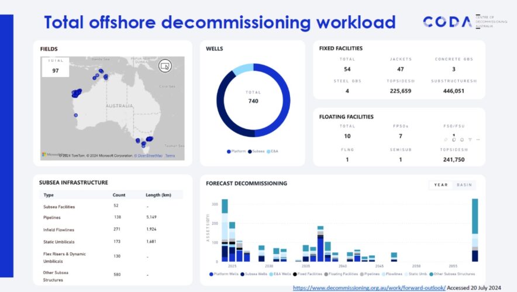
Task: Switch forecast chart to Basin view
Action: [x=465, y=185]
